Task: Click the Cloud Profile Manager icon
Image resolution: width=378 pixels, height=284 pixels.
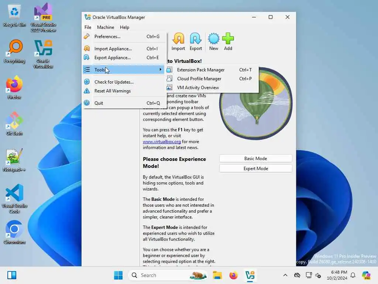Action: [169, 78]
